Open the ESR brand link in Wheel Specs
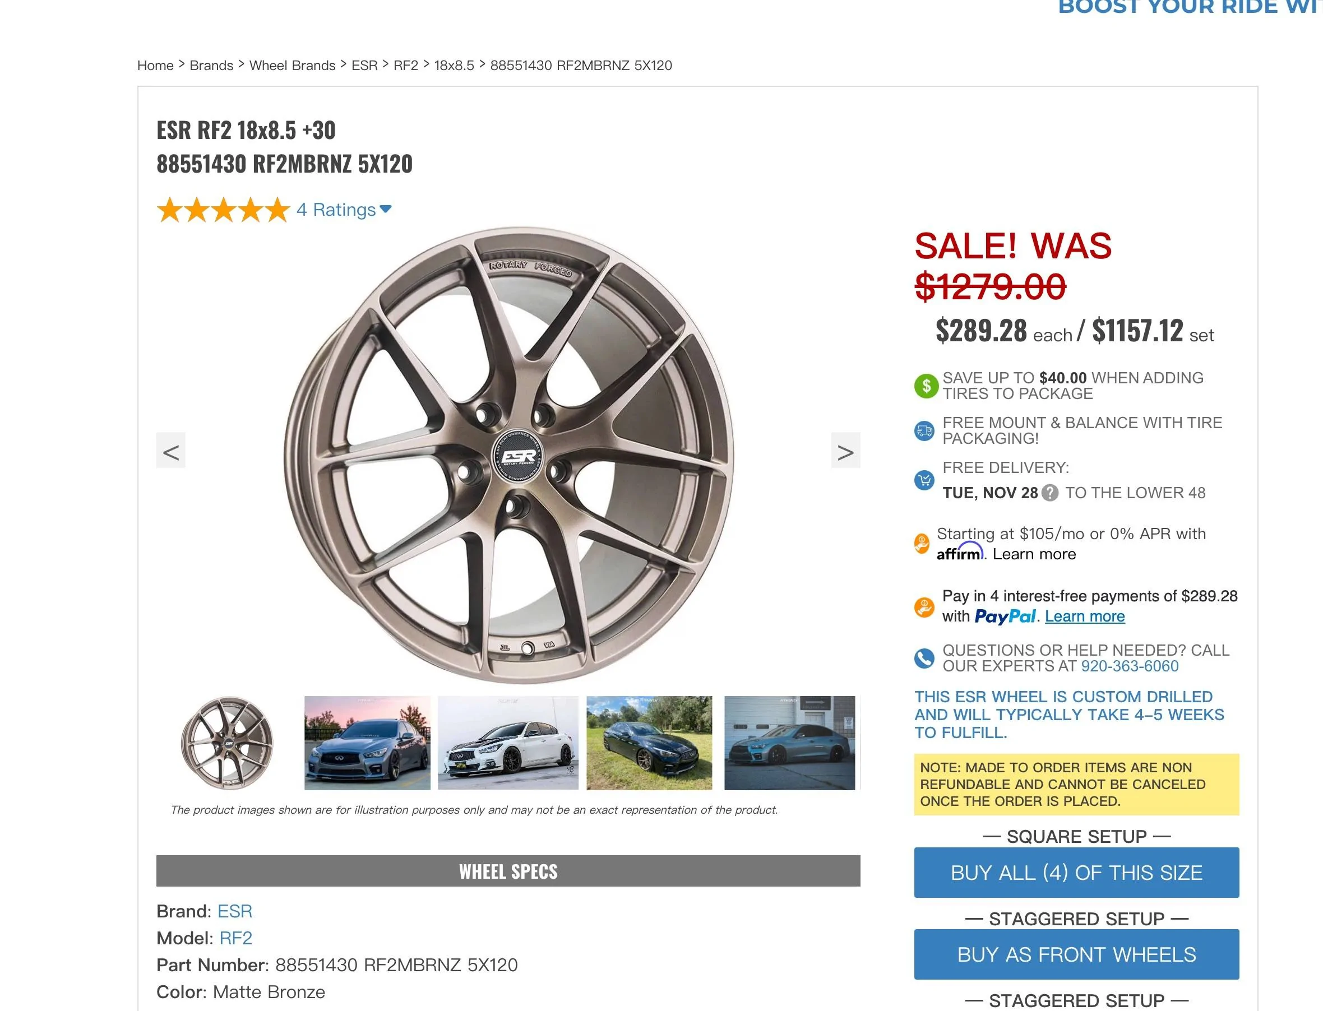Image resolution: width=1323 pixels, height=1011 pixels. [235, 911]
